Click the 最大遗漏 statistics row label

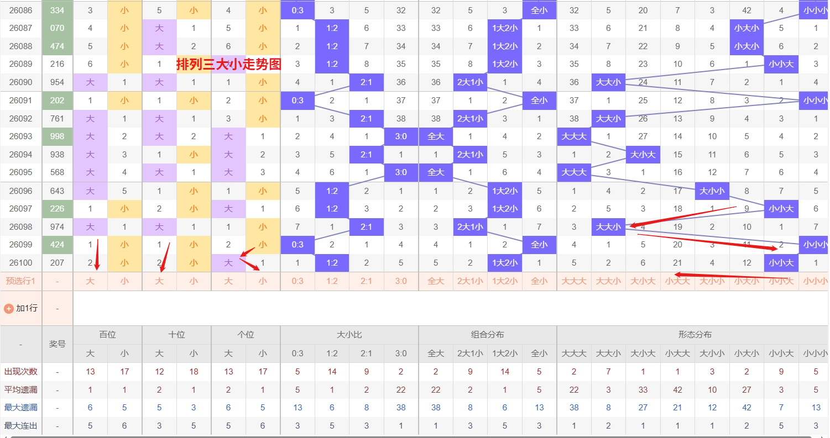click(20, 408)
